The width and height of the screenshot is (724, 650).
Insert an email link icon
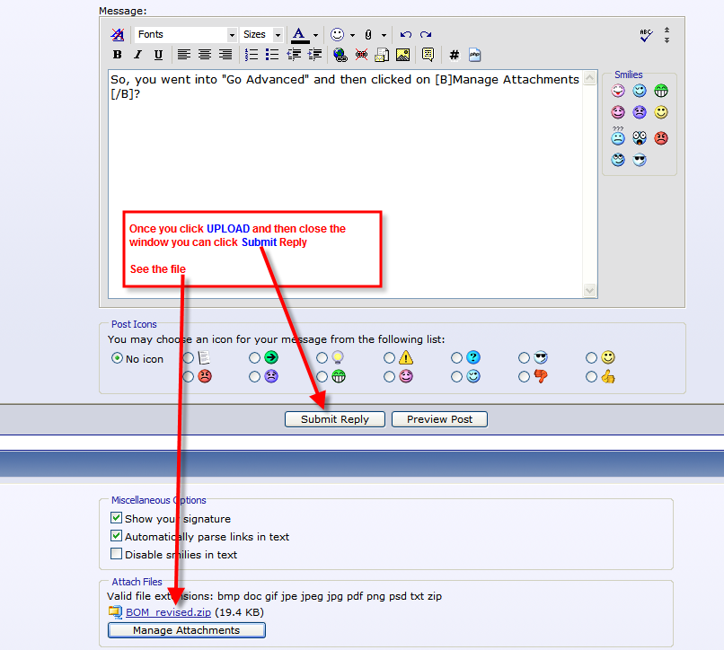click(382, 55)
